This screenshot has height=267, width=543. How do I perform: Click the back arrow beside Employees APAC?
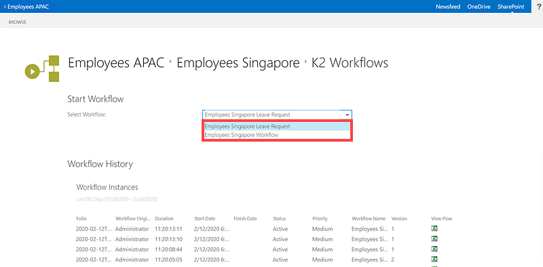coord(5,7)
